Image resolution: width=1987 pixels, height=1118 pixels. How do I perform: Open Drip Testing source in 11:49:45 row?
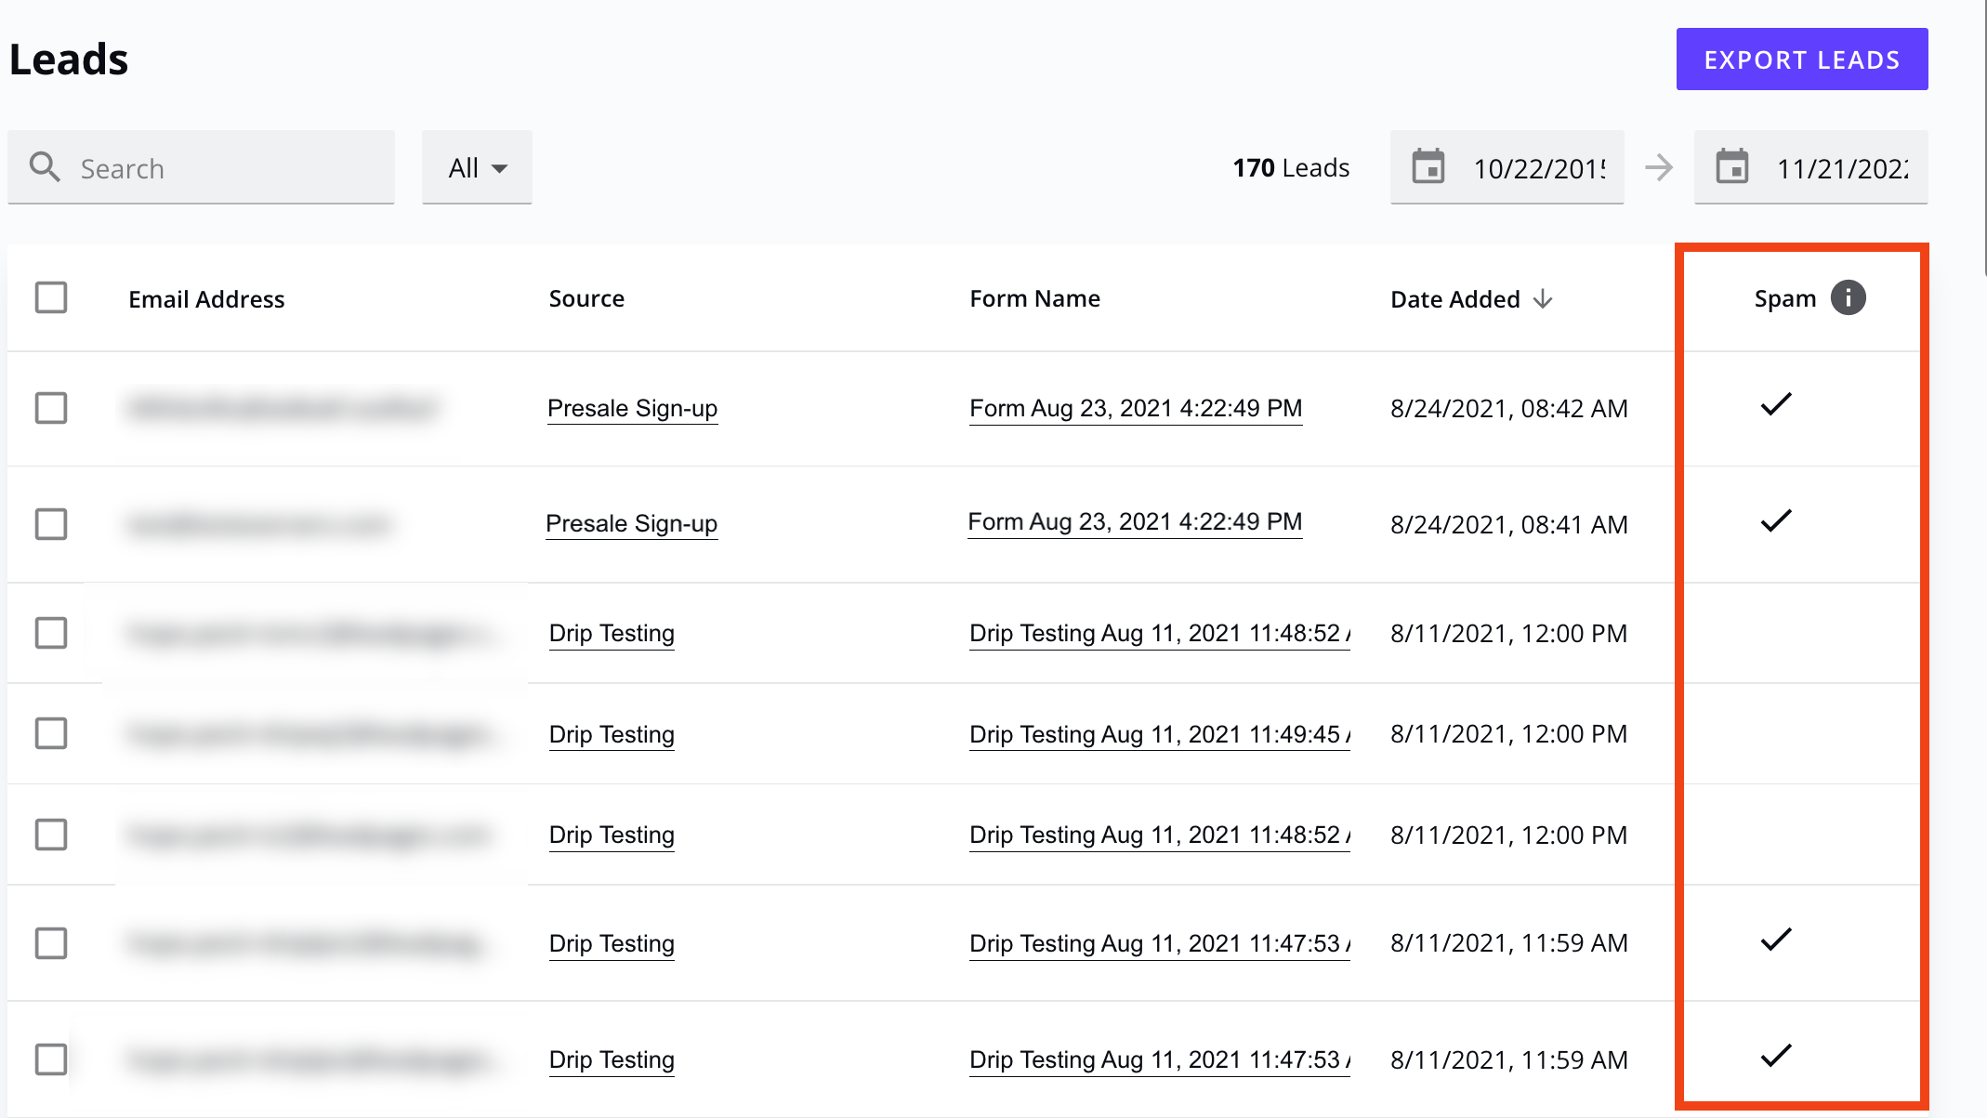pyautogui.click(x=612, y=734)
